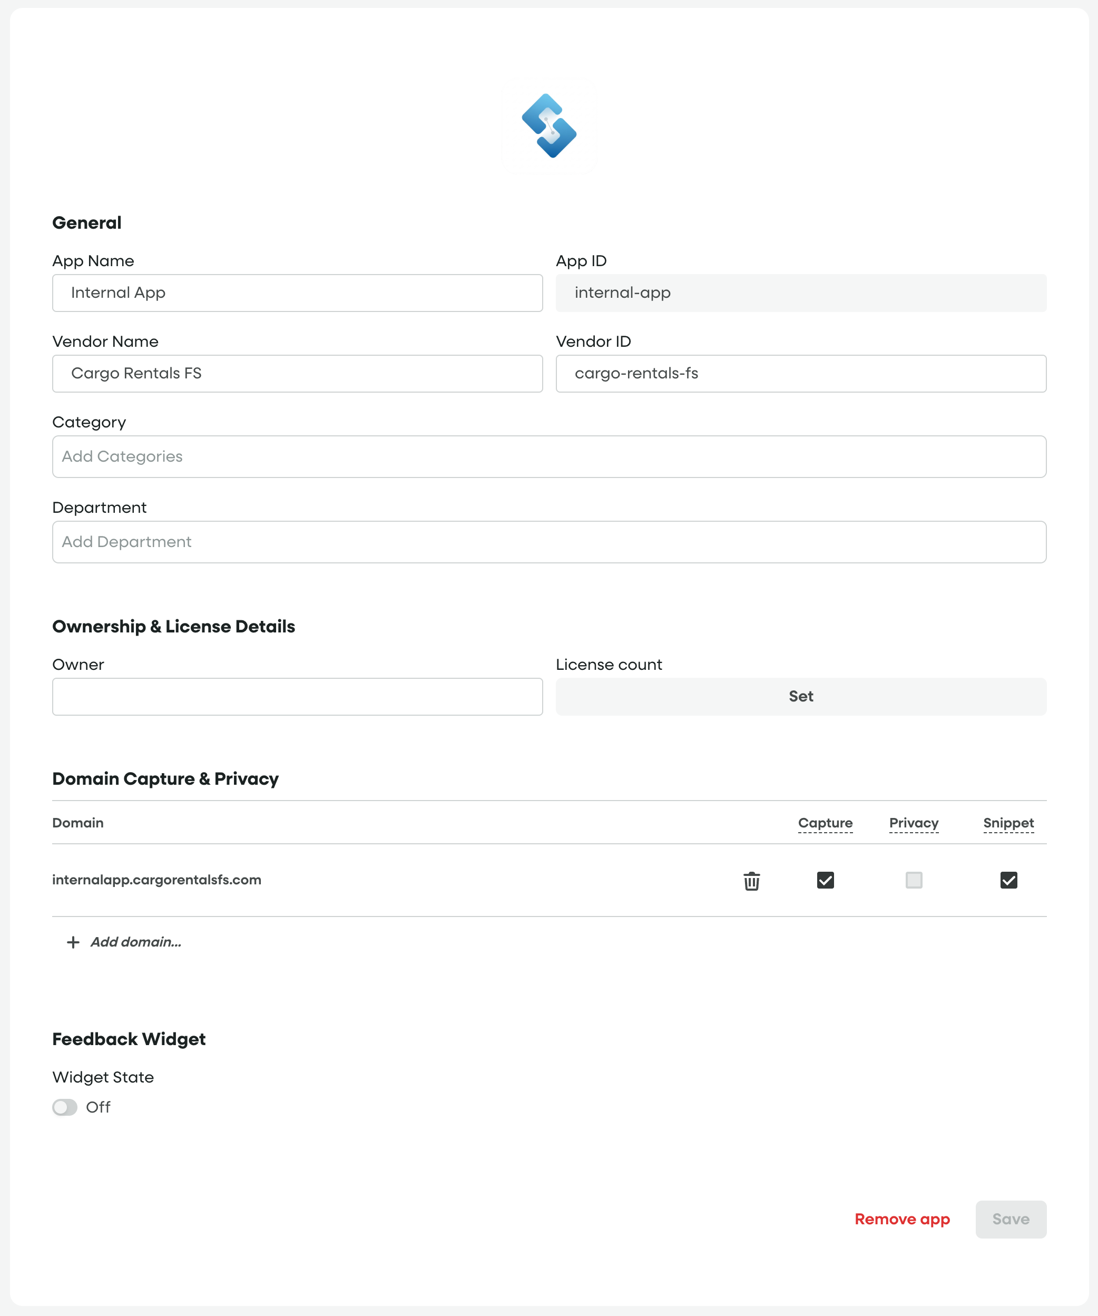The height and width of the screenshot is (1316, 1098).
Task: Uncheck the Snippet checkbox for the domain
Action: tap(1008, 881)
